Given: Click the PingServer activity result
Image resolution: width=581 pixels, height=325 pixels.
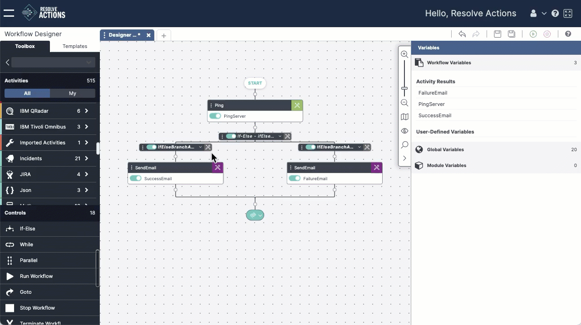Looking at the screenshot, I should pyautogui.click(x=432, y=104).
